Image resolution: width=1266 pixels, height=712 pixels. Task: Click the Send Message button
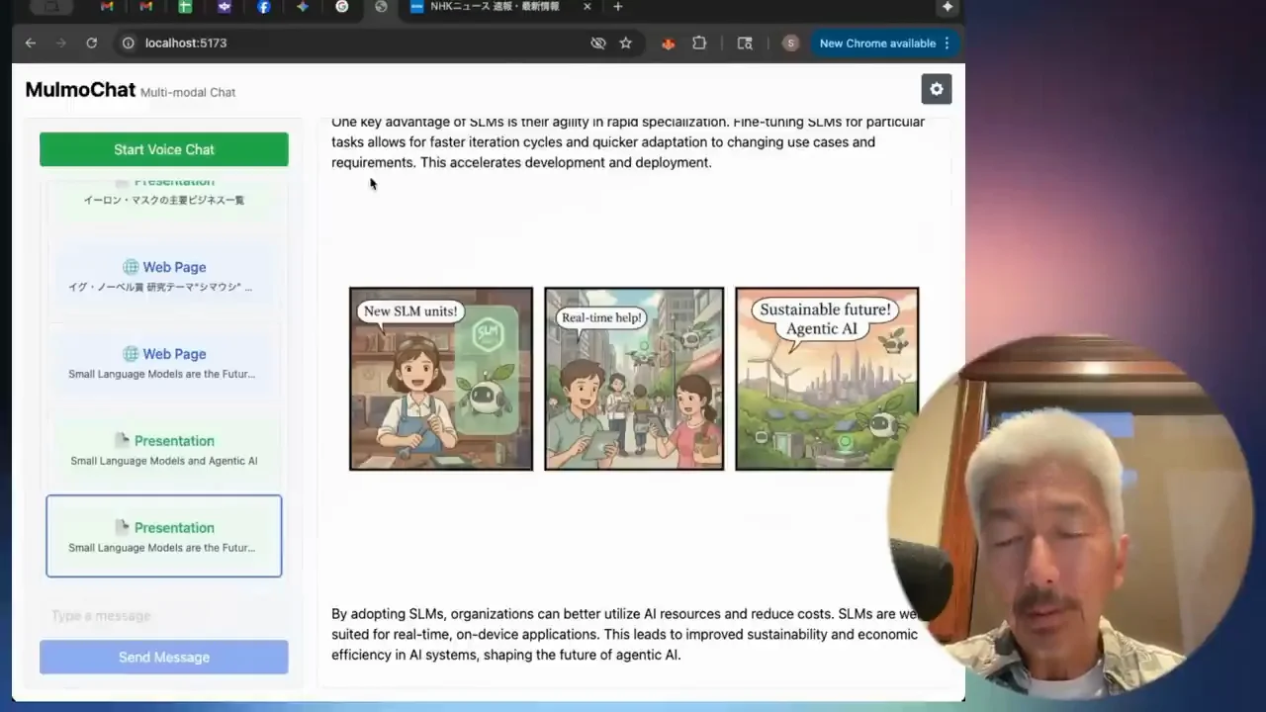point(164,658)
